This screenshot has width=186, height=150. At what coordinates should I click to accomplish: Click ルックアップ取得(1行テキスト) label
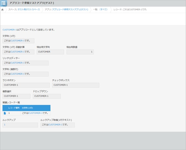pyautogui.click(x=56, y=120)
